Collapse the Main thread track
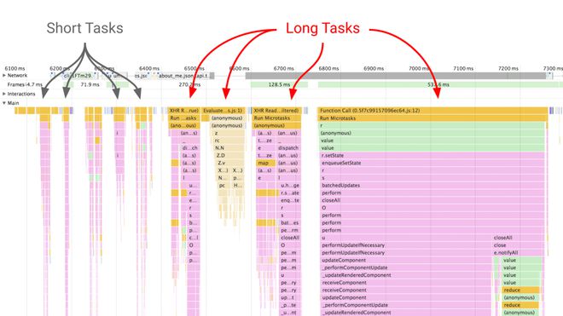 [x=4, y=103]
